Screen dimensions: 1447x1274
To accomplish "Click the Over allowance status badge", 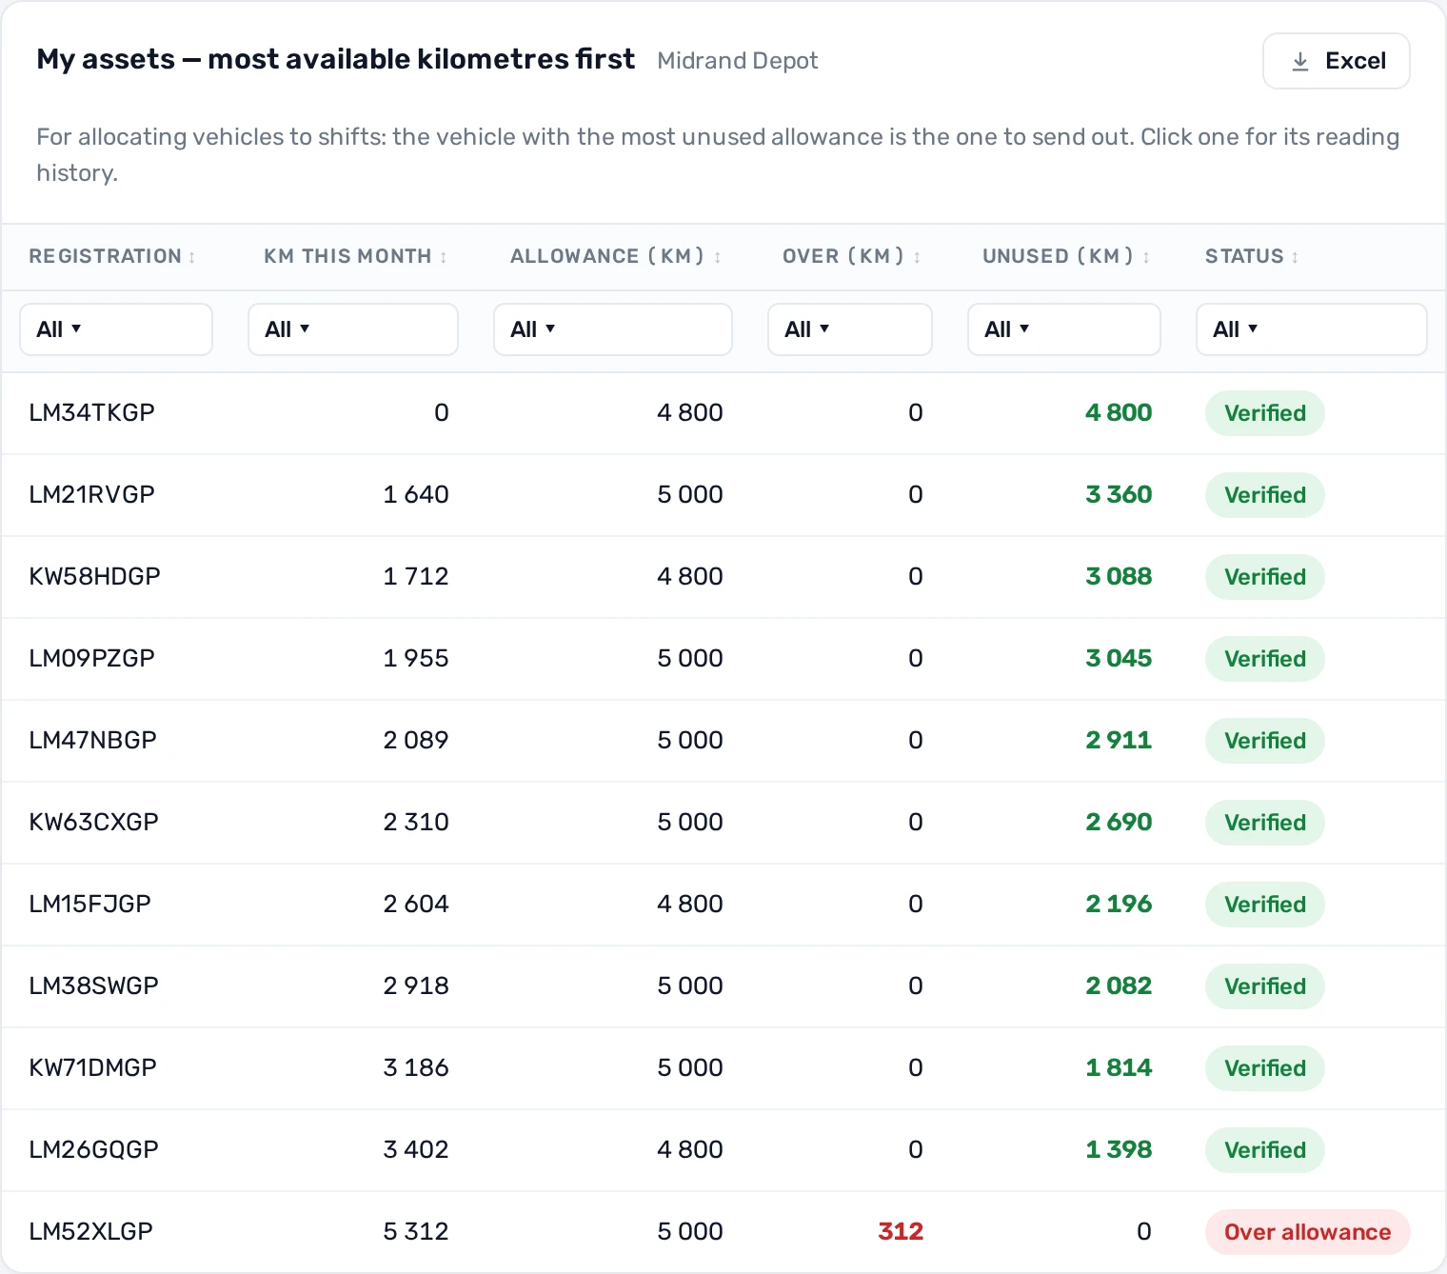I will (x=1308, y=1232).
